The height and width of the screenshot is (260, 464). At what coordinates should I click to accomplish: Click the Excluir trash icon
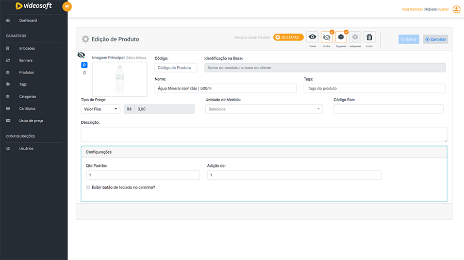pos(369,38)
